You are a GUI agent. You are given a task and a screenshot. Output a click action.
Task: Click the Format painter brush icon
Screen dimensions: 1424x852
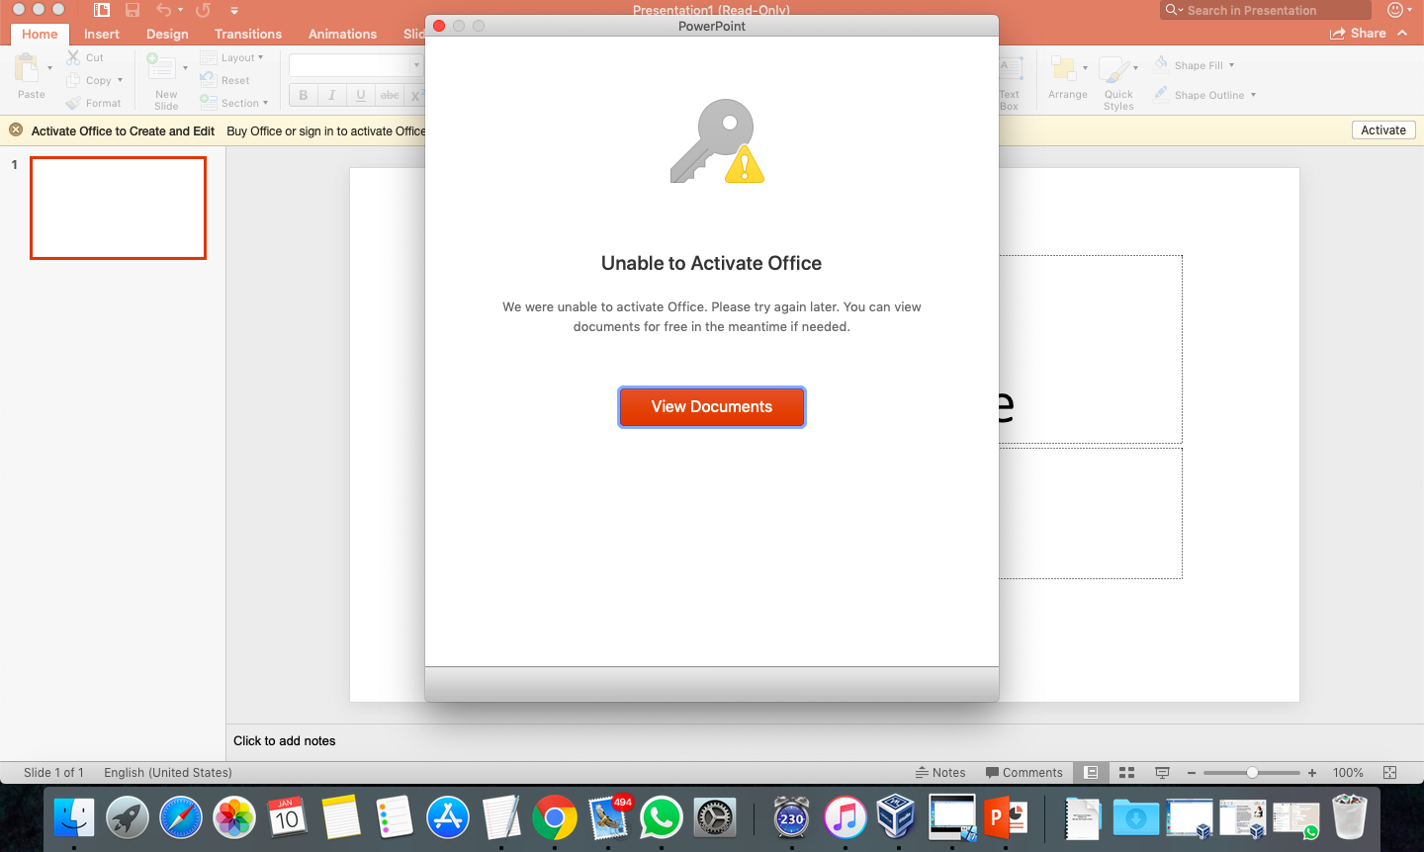pyautogui.click(x=73, y=103)
